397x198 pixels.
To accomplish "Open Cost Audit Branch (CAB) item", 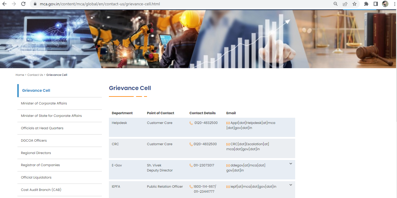I will pyautogui.click(x=60, y=190).
